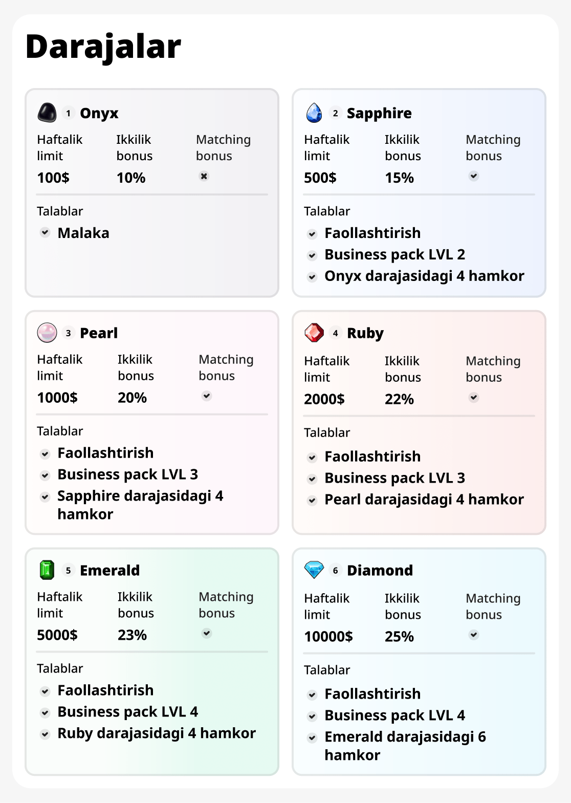The width and height of the screenshot is (571, 803).
Task: Click the Sapphire matching bonus checkmark icon
Action: (474, 176)
